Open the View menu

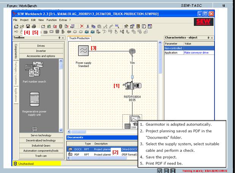tap(41, 20)
